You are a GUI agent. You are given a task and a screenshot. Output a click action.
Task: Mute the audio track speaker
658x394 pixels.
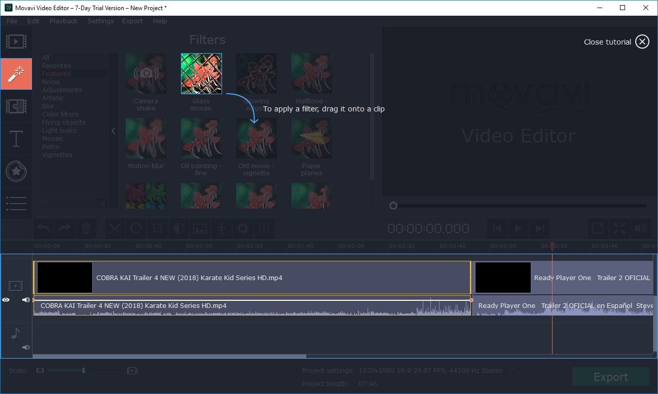[26, 347]
